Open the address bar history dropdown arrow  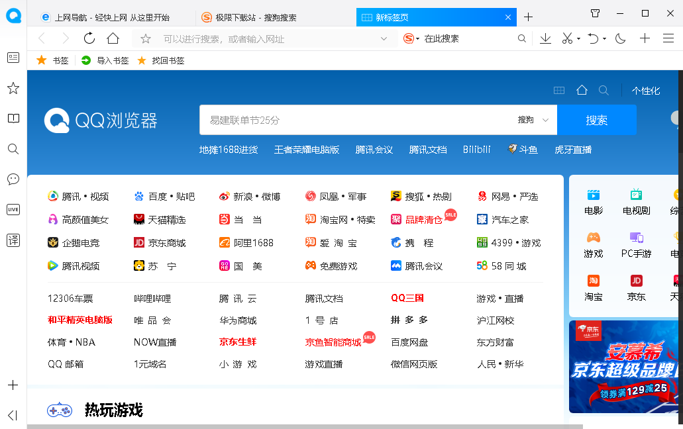384,38
